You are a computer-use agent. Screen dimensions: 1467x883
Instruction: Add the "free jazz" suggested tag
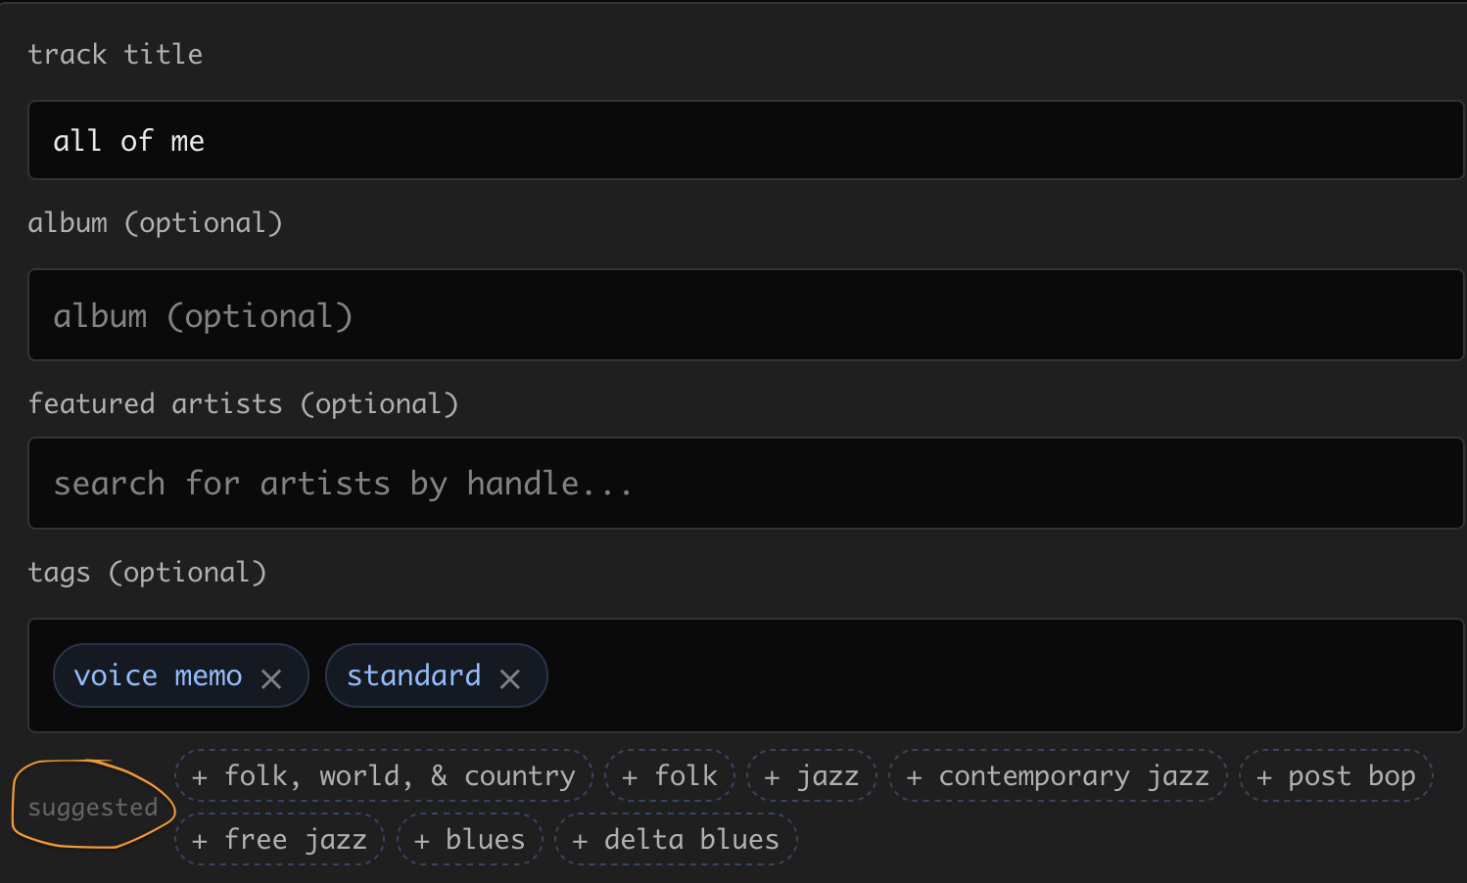(x=280, y=840)
